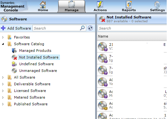
Task: Click the Software pane disc icon
Action: coord(4,19)
